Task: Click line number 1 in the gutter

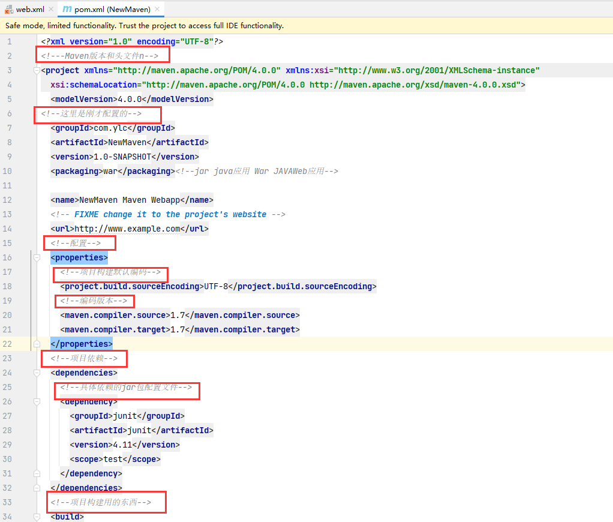Action: pos(10,41)
